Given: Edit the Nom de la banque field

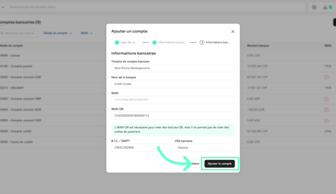Looking at the screenshot, I should pos(173,84).
